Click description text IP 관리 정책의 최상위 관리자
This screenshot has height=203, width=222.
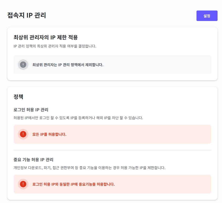tap(55, 46)
